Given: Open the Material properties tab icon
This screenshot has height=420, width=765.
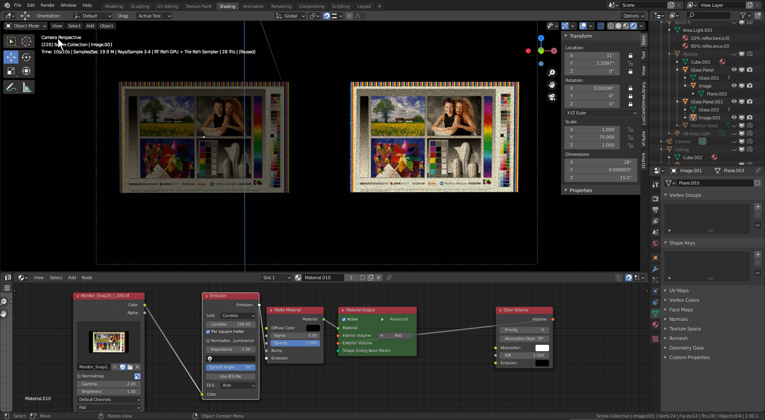Looking at the screenshot, I should tap(655, 325).
